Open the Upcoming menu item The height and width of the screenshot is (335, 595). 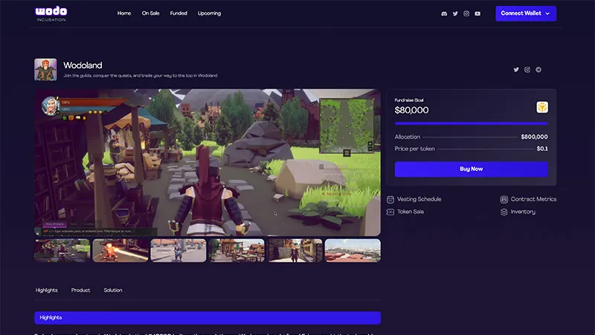(x=209, y=13)
